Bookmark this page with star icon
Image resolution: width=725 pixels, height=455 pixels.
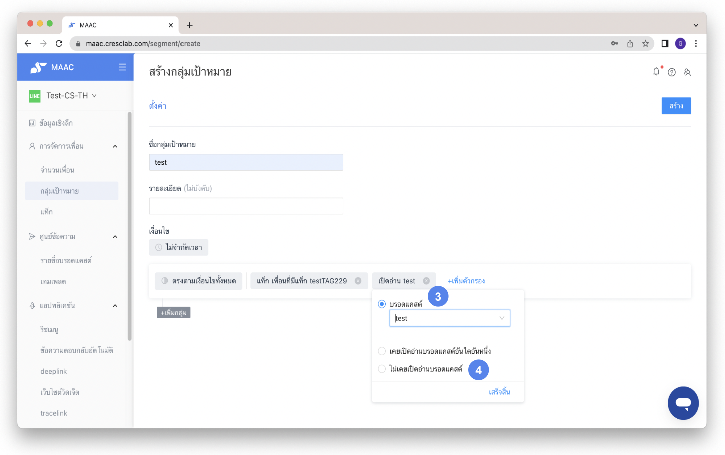coord(645,44)
